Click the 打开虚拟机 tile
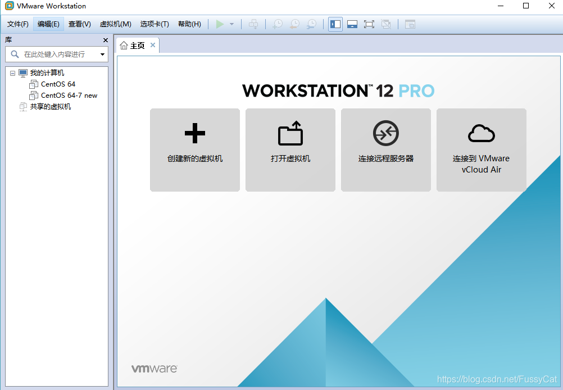Screen dimensions: 563x390 click(290, 150)
